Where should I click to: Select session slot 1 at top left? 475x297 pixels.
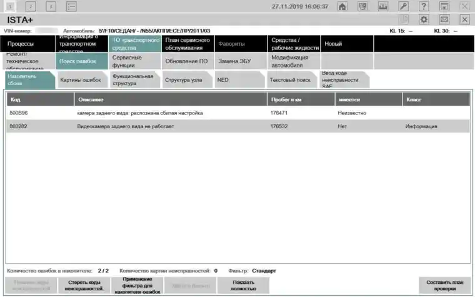10,6
